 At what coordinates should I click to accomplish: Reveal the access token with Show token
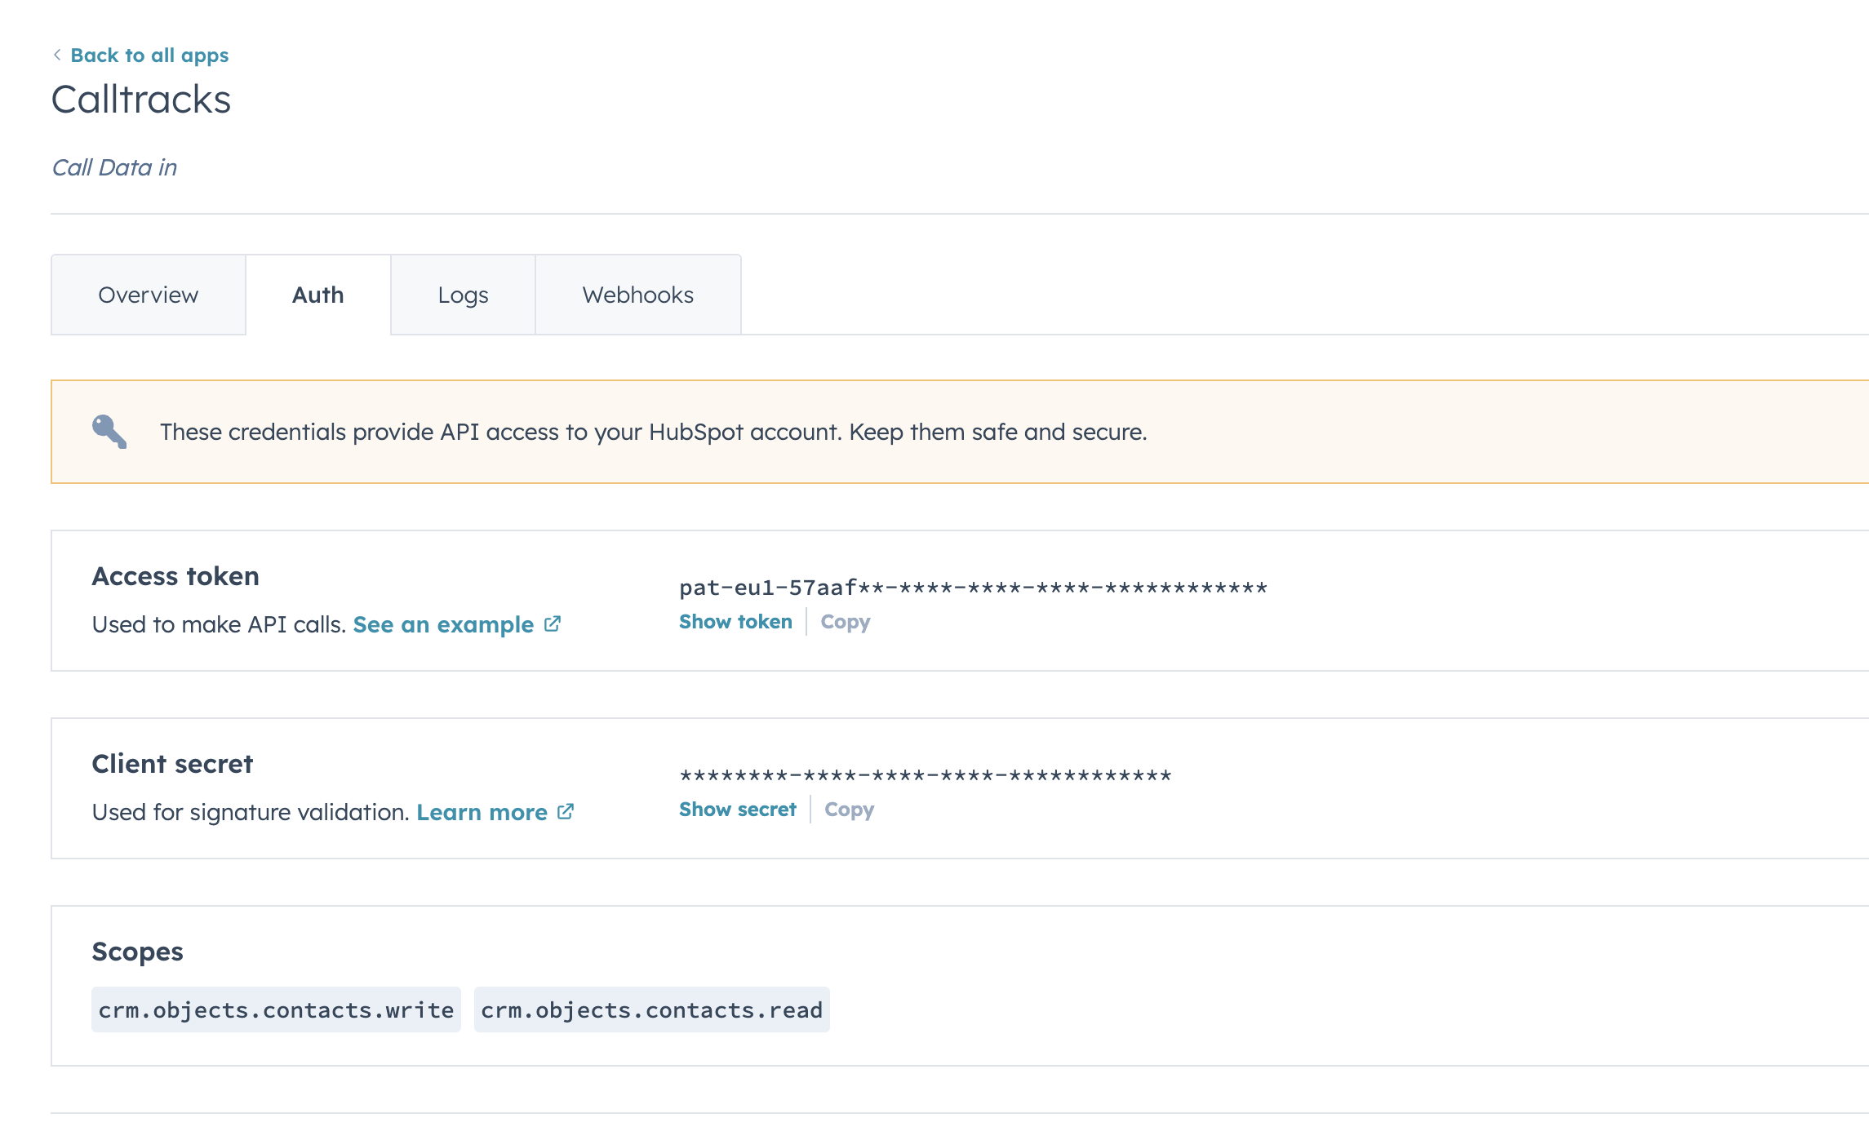coord(735,622)
